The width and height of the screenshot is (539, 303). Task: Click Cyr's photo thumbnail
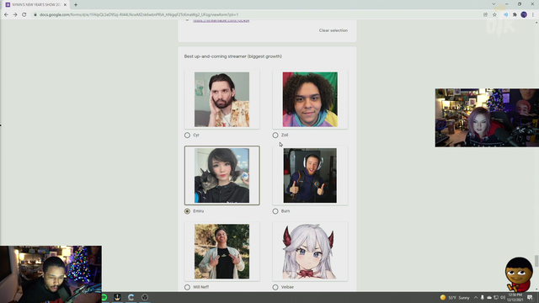point(222,99)
